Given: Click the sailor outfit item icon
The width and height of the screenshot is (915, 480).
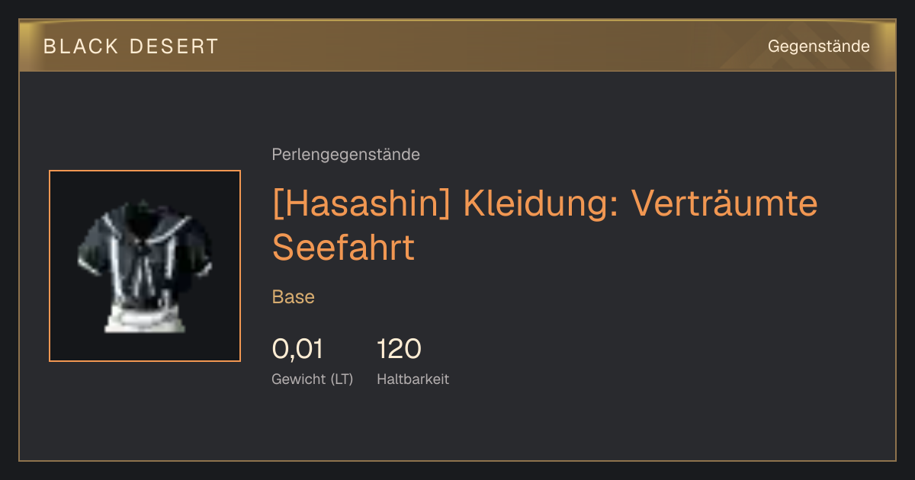Looking at the screenshot, I should tap(145, 265).
